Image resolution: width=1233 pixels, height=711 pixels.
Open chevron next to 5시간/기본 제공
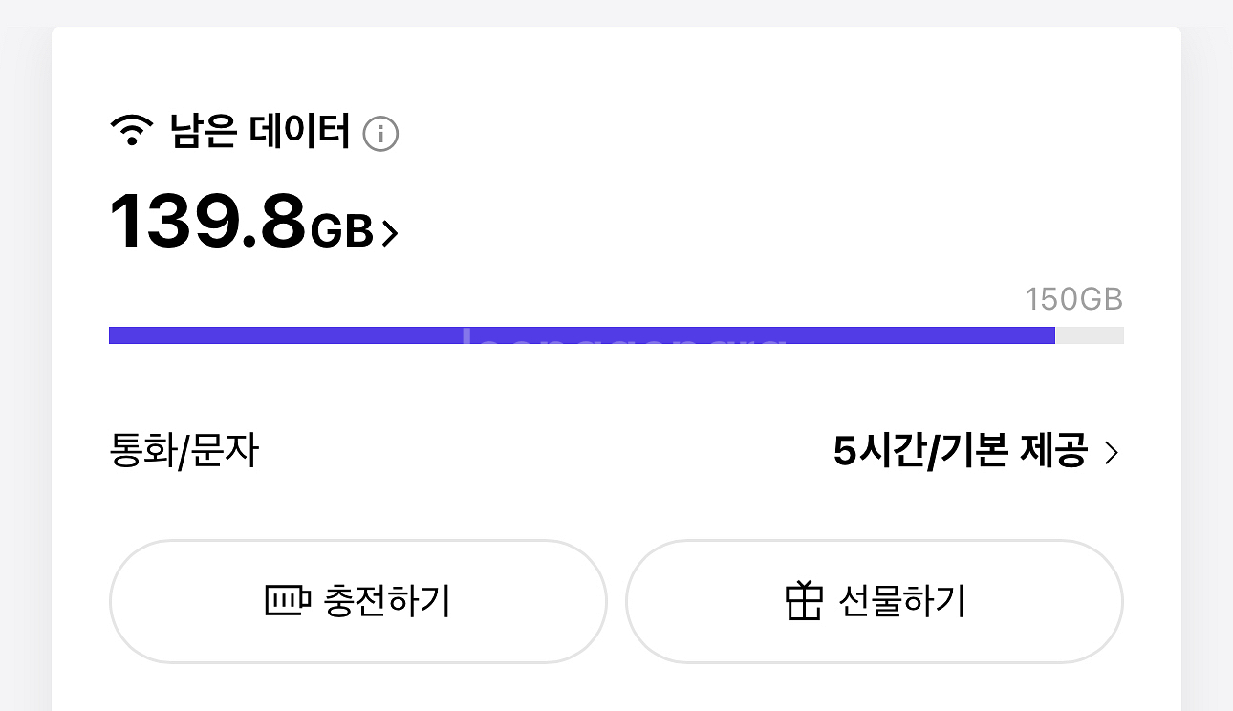1111,452
